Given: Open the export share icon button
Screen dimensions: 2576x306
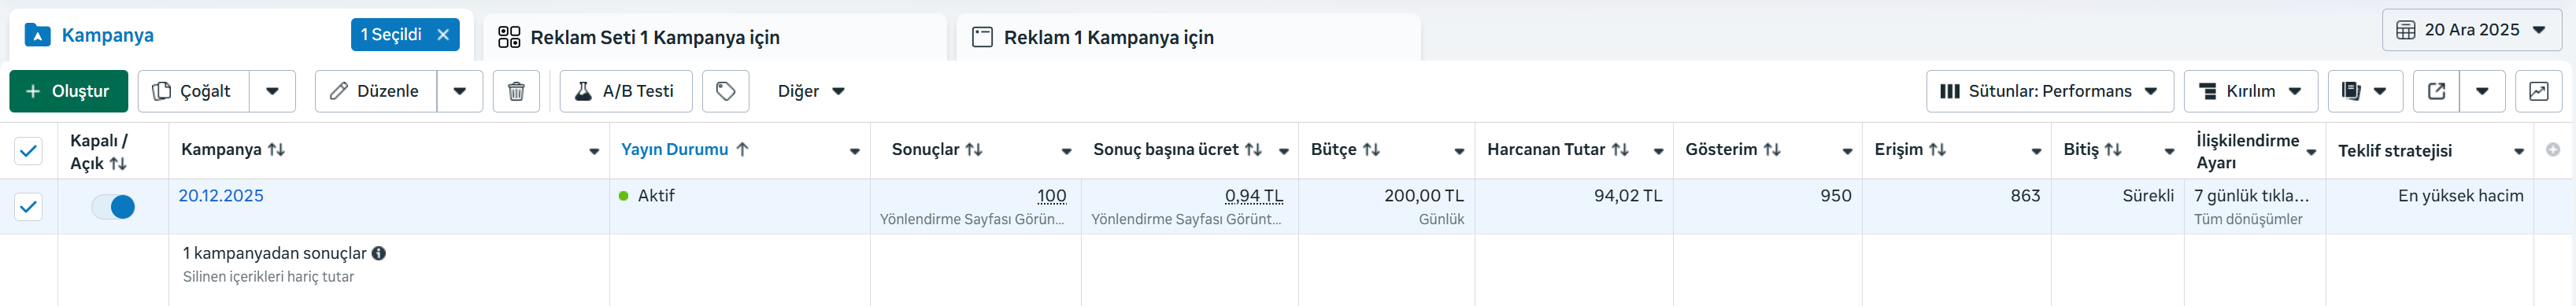Looking at the screenshot, I should (x=2436, y=91).
